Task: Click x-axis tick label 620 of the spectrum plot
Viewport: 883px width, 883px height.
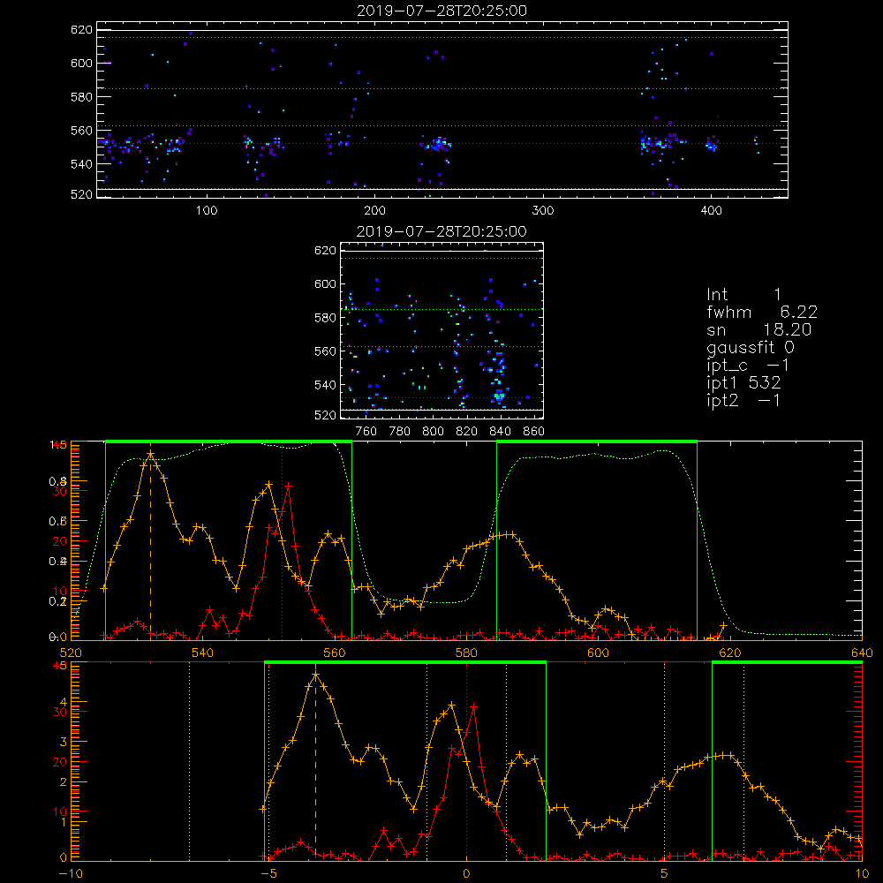Action: click(x=730, y=653)
